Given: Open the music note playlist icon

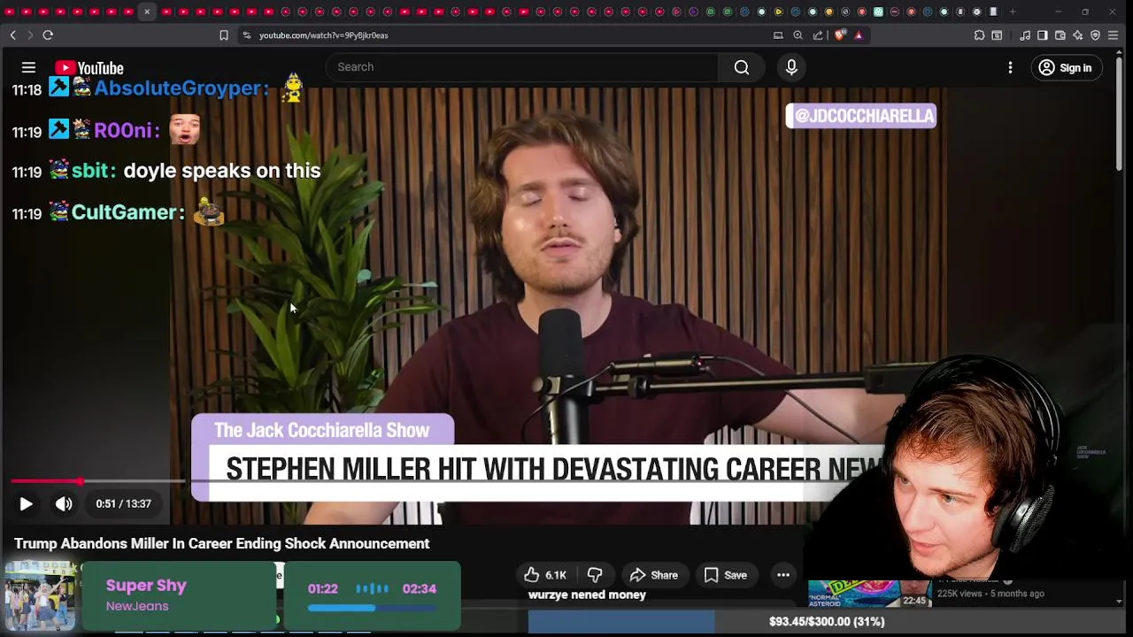Looking at the screenshot, I should point(1025,35).
